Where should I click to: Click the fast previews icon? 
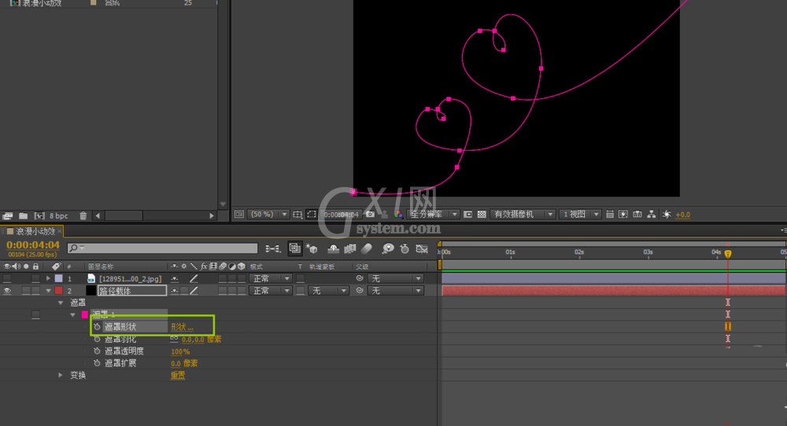click(623, 215)
